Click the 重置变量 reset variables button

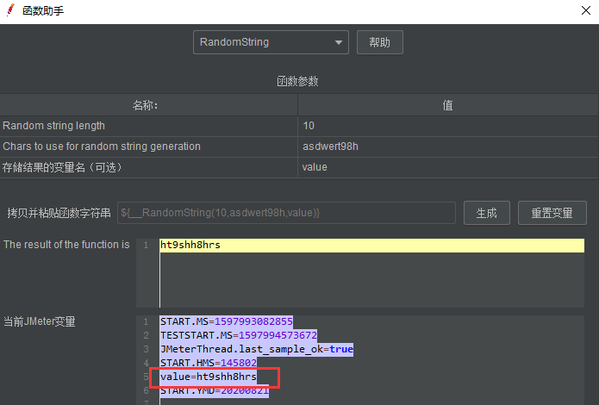pos(552,213)
